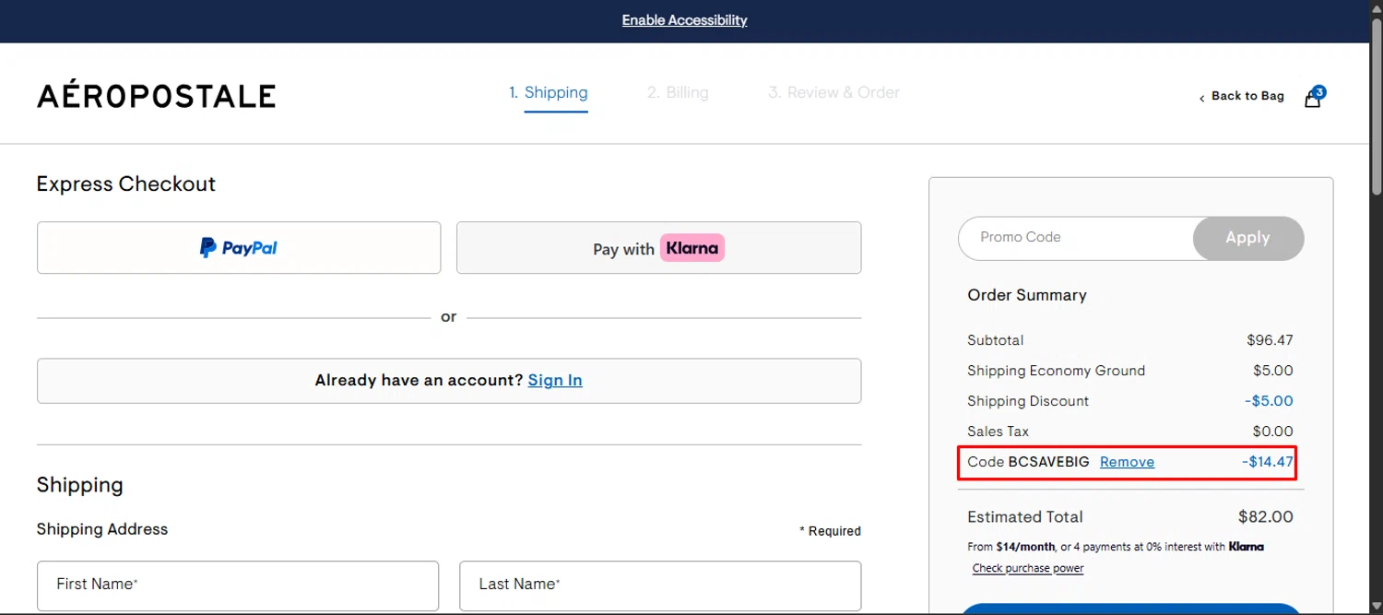Click the Aéropostale logo
The height and width of the screenshot is (615, 1383).
[157, 95]
